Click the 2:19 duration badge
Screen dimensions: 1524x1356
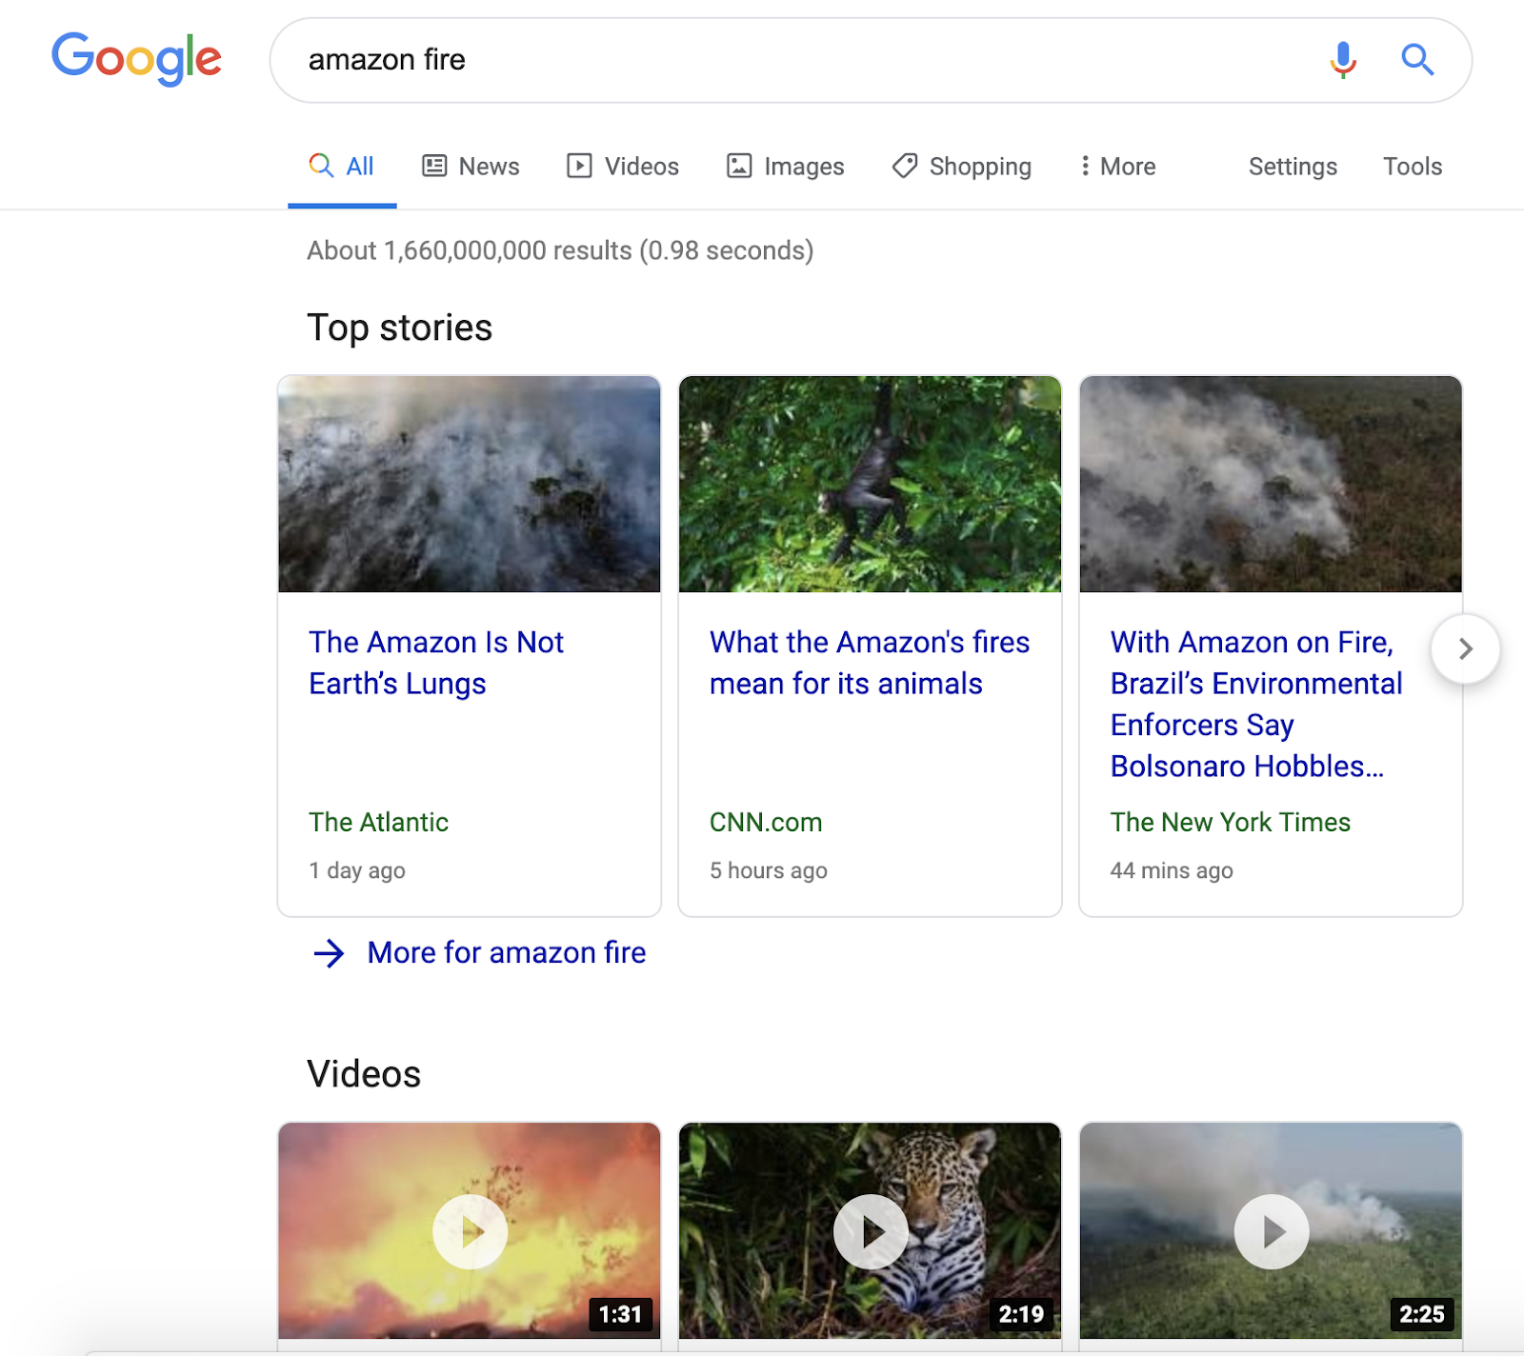point(1021,1314)
